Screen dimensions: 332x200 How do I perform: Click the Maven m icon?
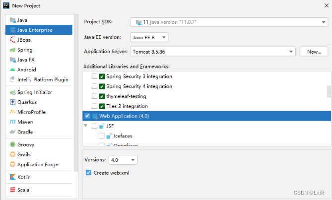click(x=13, y=122)
